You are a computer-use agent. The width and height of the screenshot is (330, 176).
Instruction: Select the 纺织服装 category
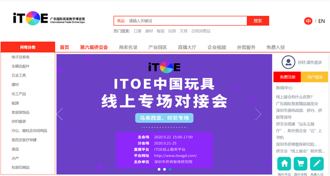pyautogui.click(x=19, y=121)
